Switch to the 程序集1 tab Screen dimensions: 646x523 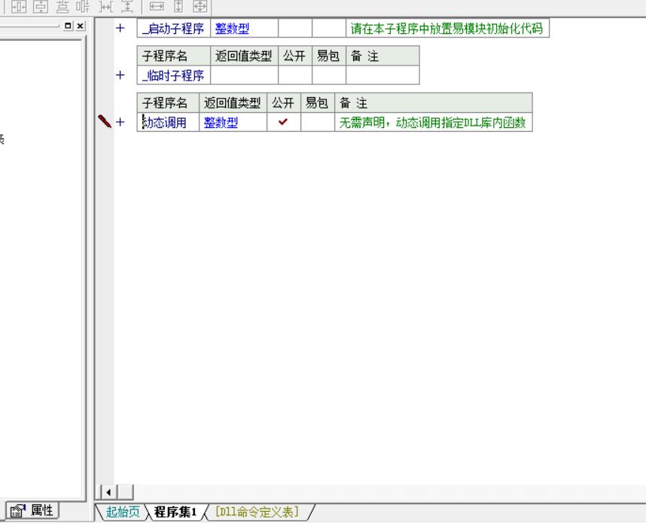click(x=175, y=512)
